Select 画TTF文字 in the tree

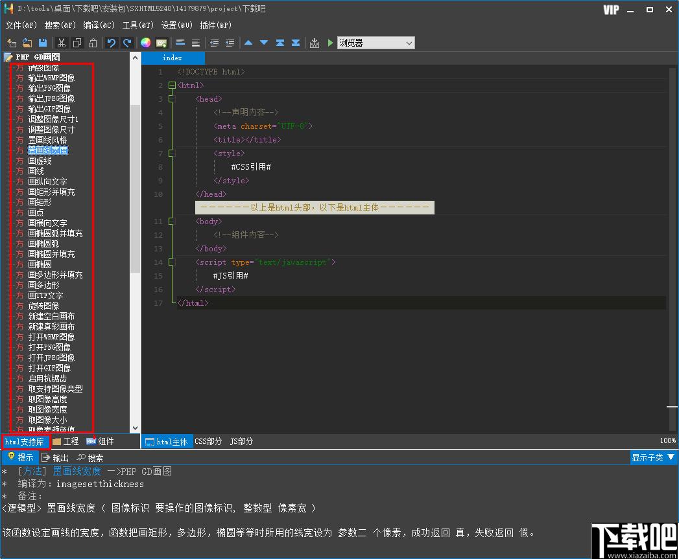point(45,296)
